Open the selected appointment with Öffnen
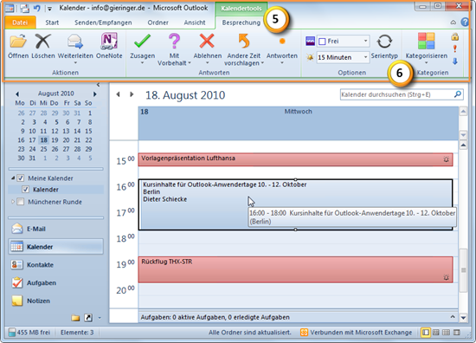Image resolution: width=476 pixels, height=343 pixels. 18,46
